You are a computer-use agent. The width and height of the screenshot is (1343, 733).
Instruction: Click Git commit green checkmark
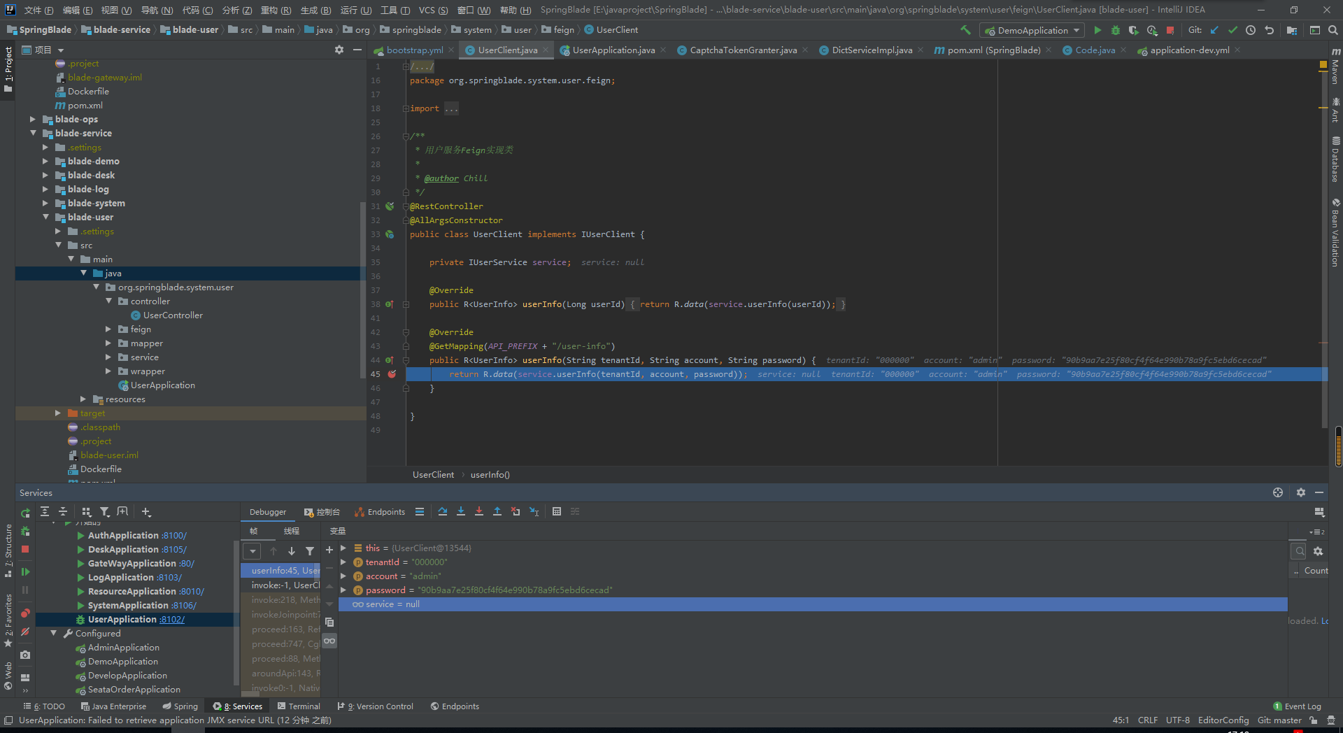pyautogui.click(x=1232, y=30)
